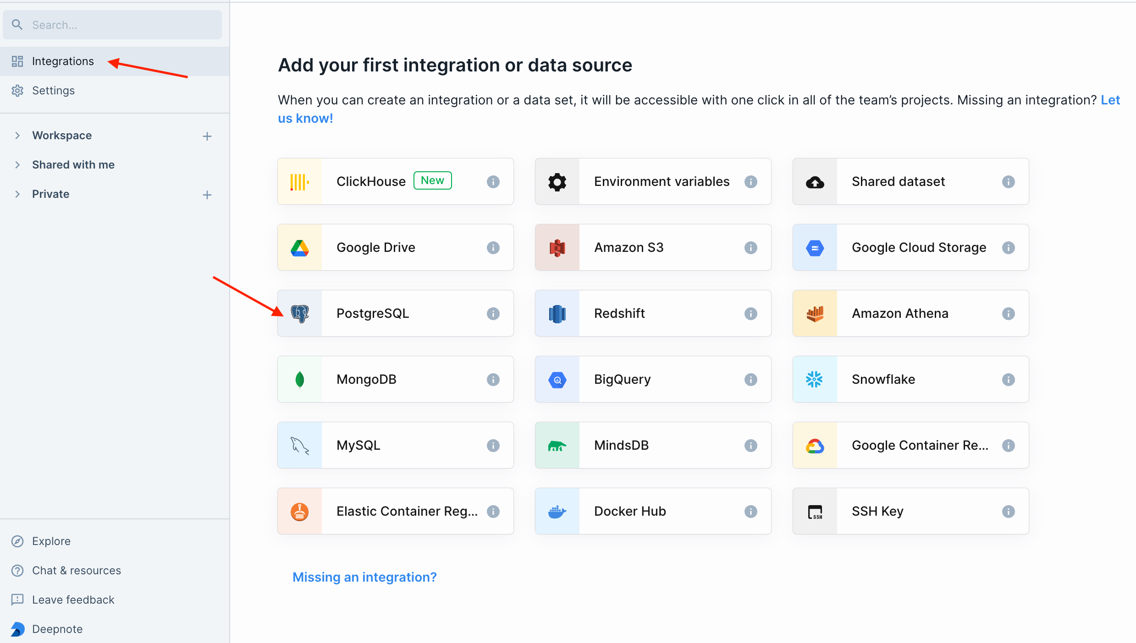Add new project to Workspace
This screenshot has height=643, width=1136.
click(207, 136)
